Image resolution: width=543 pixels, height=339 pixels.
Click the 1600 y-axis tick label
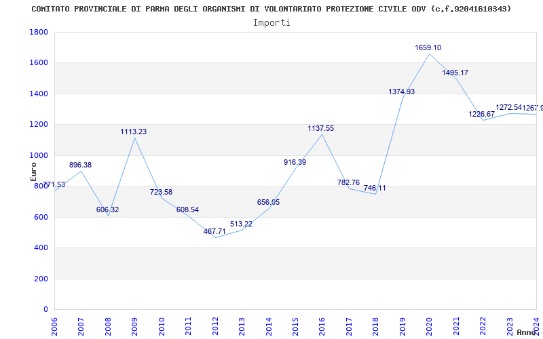39,63
